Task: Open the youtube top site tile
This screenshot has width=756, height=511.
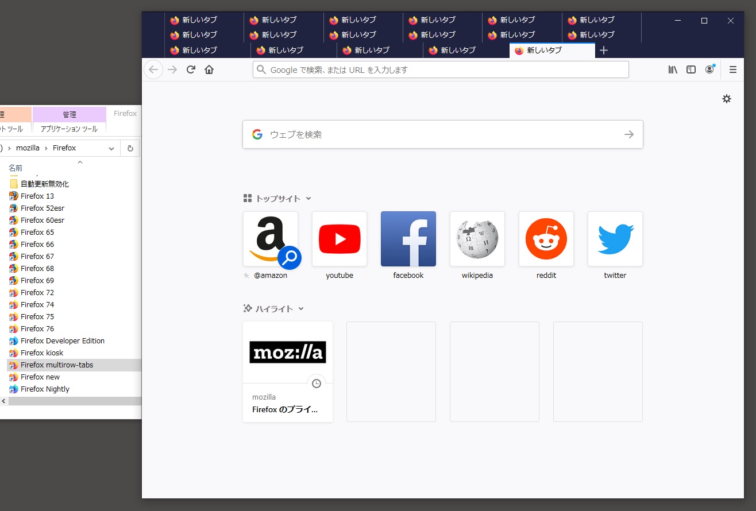Action: pyautogui.click(x=339, y=239)
